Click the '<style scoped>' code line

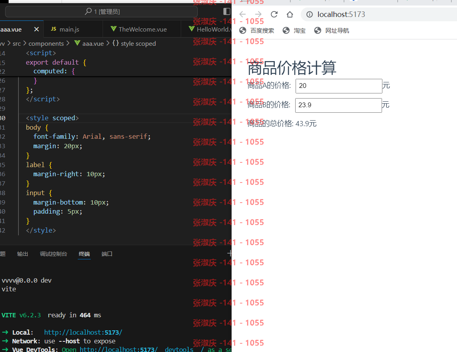coord(52,118)
